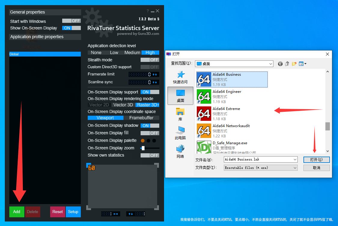Viewport: 338px width, 226px height.
Task: Create new folder icon in dialog
Action: 294,64
